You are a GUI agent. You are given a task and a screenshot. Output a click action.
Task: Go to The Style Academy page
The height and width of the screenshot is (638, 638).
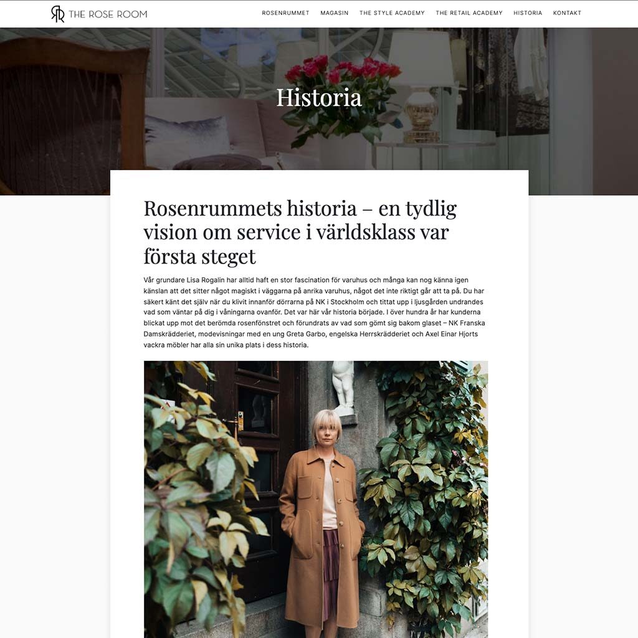tap(392, 13)
